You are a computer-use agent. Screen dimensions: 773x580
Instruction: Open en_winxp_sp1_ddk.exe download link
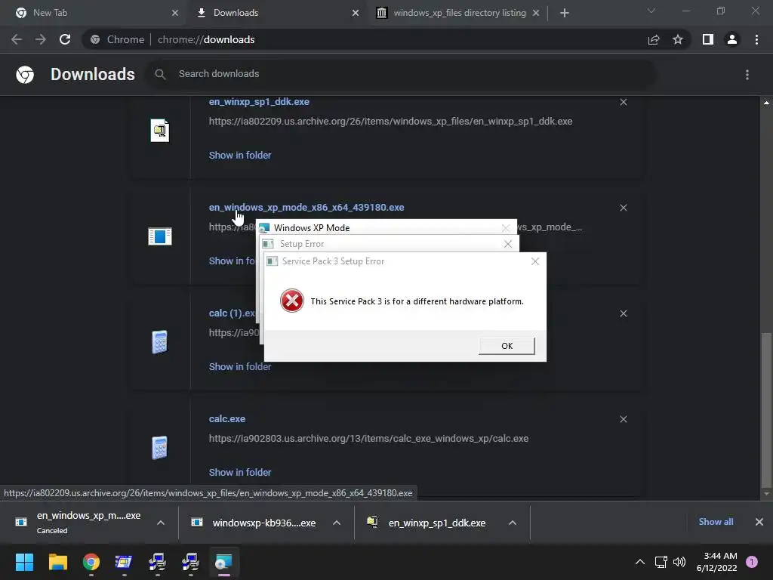click(259, 102)
